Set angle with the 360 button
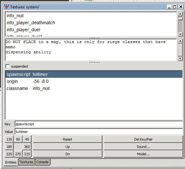Screen dimensions: 185x169 pyautogui.click(x=27, y=147)
